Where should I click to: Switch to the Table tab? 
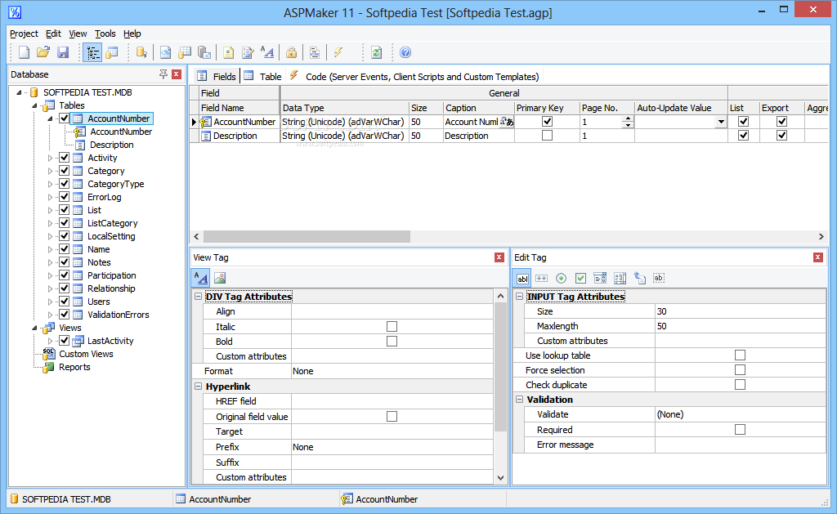click(262, 76)
